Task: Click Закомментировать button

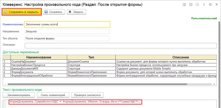Action: coord(19,95)
